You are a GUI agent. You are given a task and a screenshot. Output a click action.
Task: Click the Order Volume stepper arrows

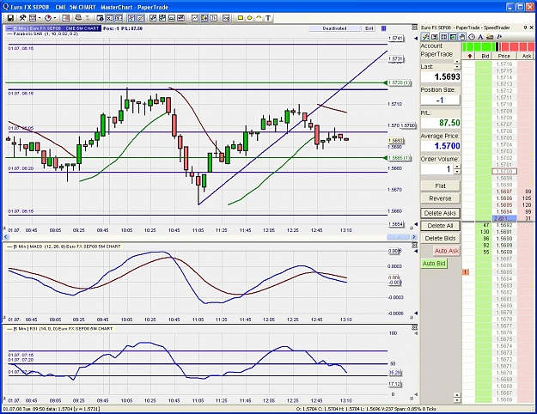click(457, 169)
